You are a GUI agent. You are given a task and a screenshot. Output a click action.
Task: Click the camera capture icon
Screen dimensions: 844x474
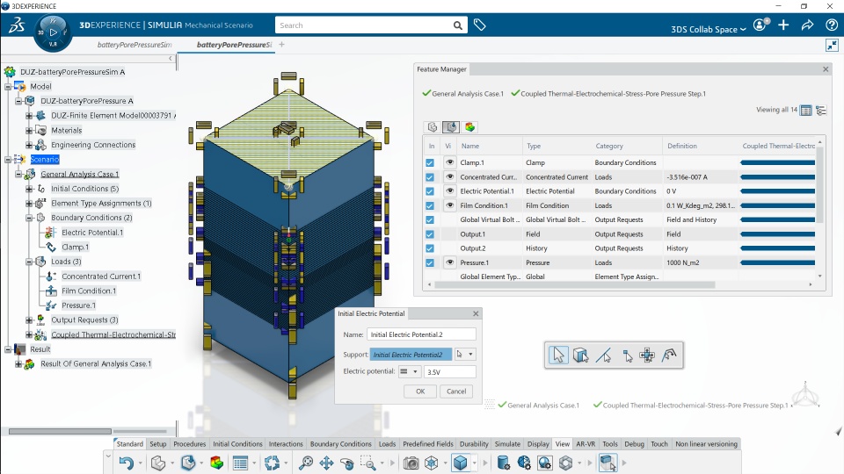click(x=411, y=463)
